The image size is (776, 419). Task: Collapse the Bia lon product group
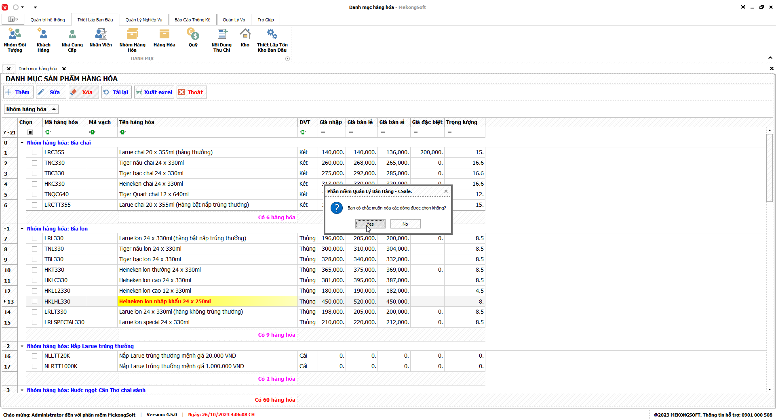tap(22, 229)
